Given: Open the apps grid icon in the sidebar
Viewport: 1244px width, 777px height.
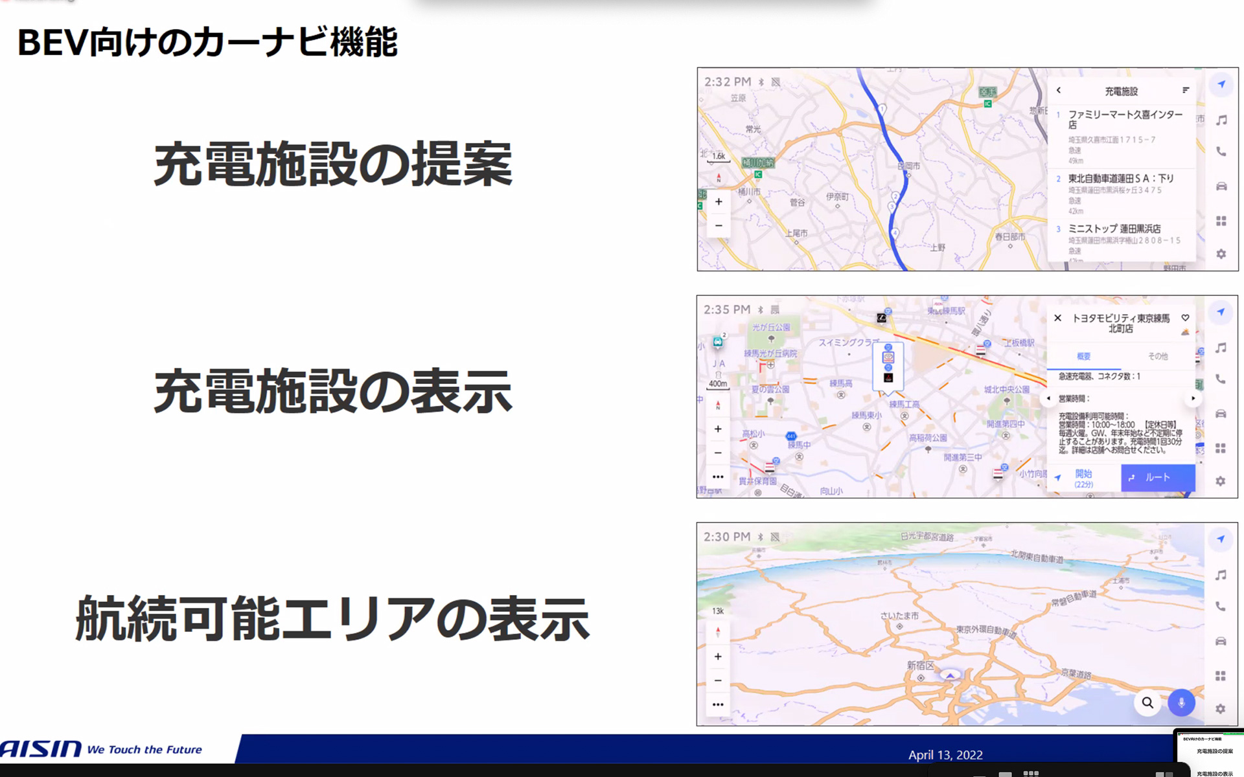Looking at the screenshot, I should click(1221, 221).
